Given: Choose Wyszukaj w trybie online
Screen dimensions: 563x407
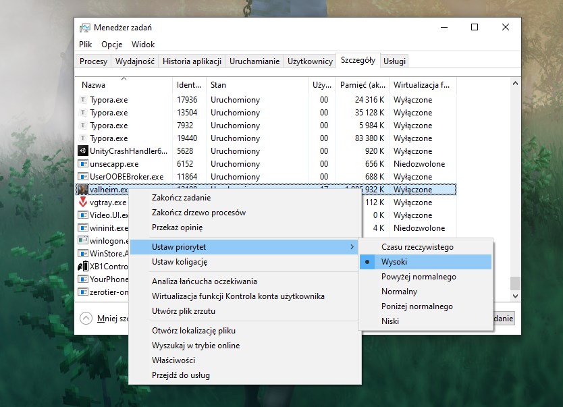Looking at the screenshot, I should click(x=245, y=346).
